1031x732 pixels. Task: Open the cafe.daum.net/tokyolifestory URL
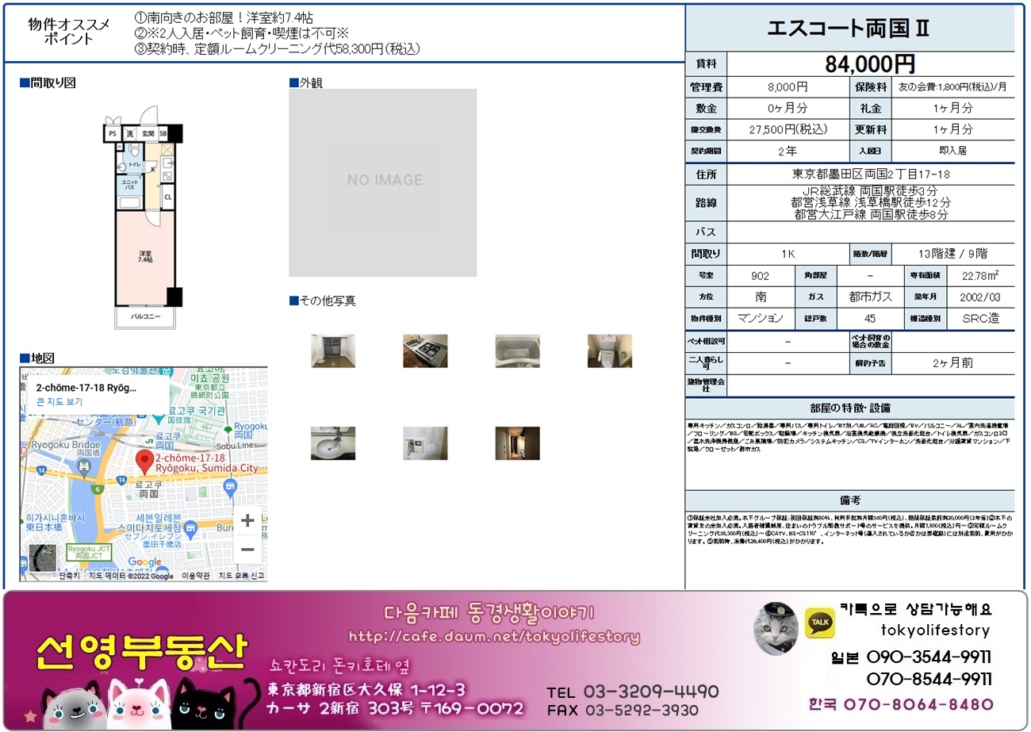point(493,637)
